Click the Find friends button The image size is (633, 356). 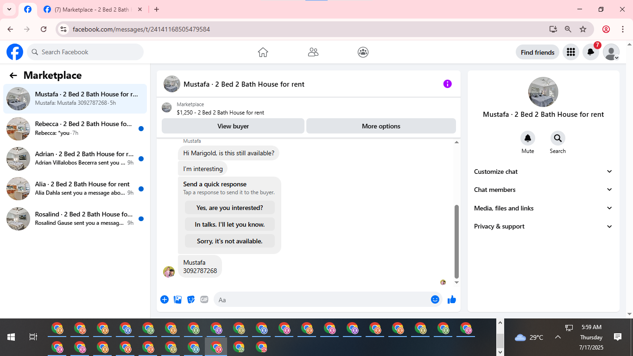click(538, 52)
